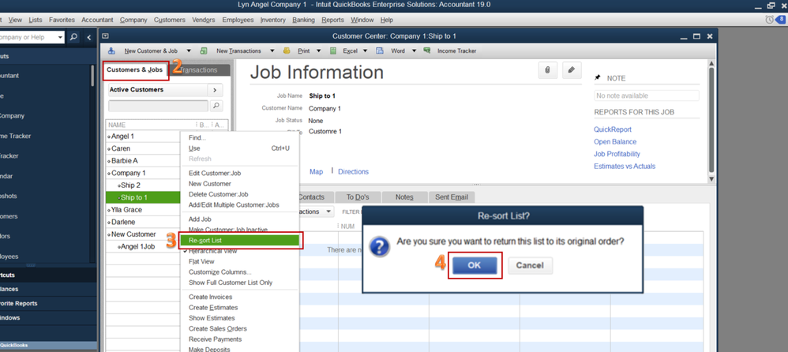
Task: Open the Estimates vs Actuals link
Action: [x=625, y=167]
